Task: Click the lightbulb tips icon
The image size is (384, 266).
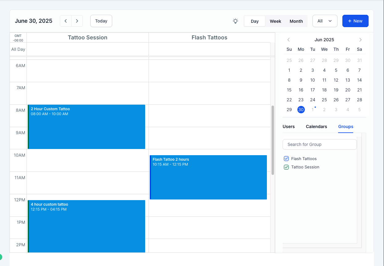Action: pos(235,21)
